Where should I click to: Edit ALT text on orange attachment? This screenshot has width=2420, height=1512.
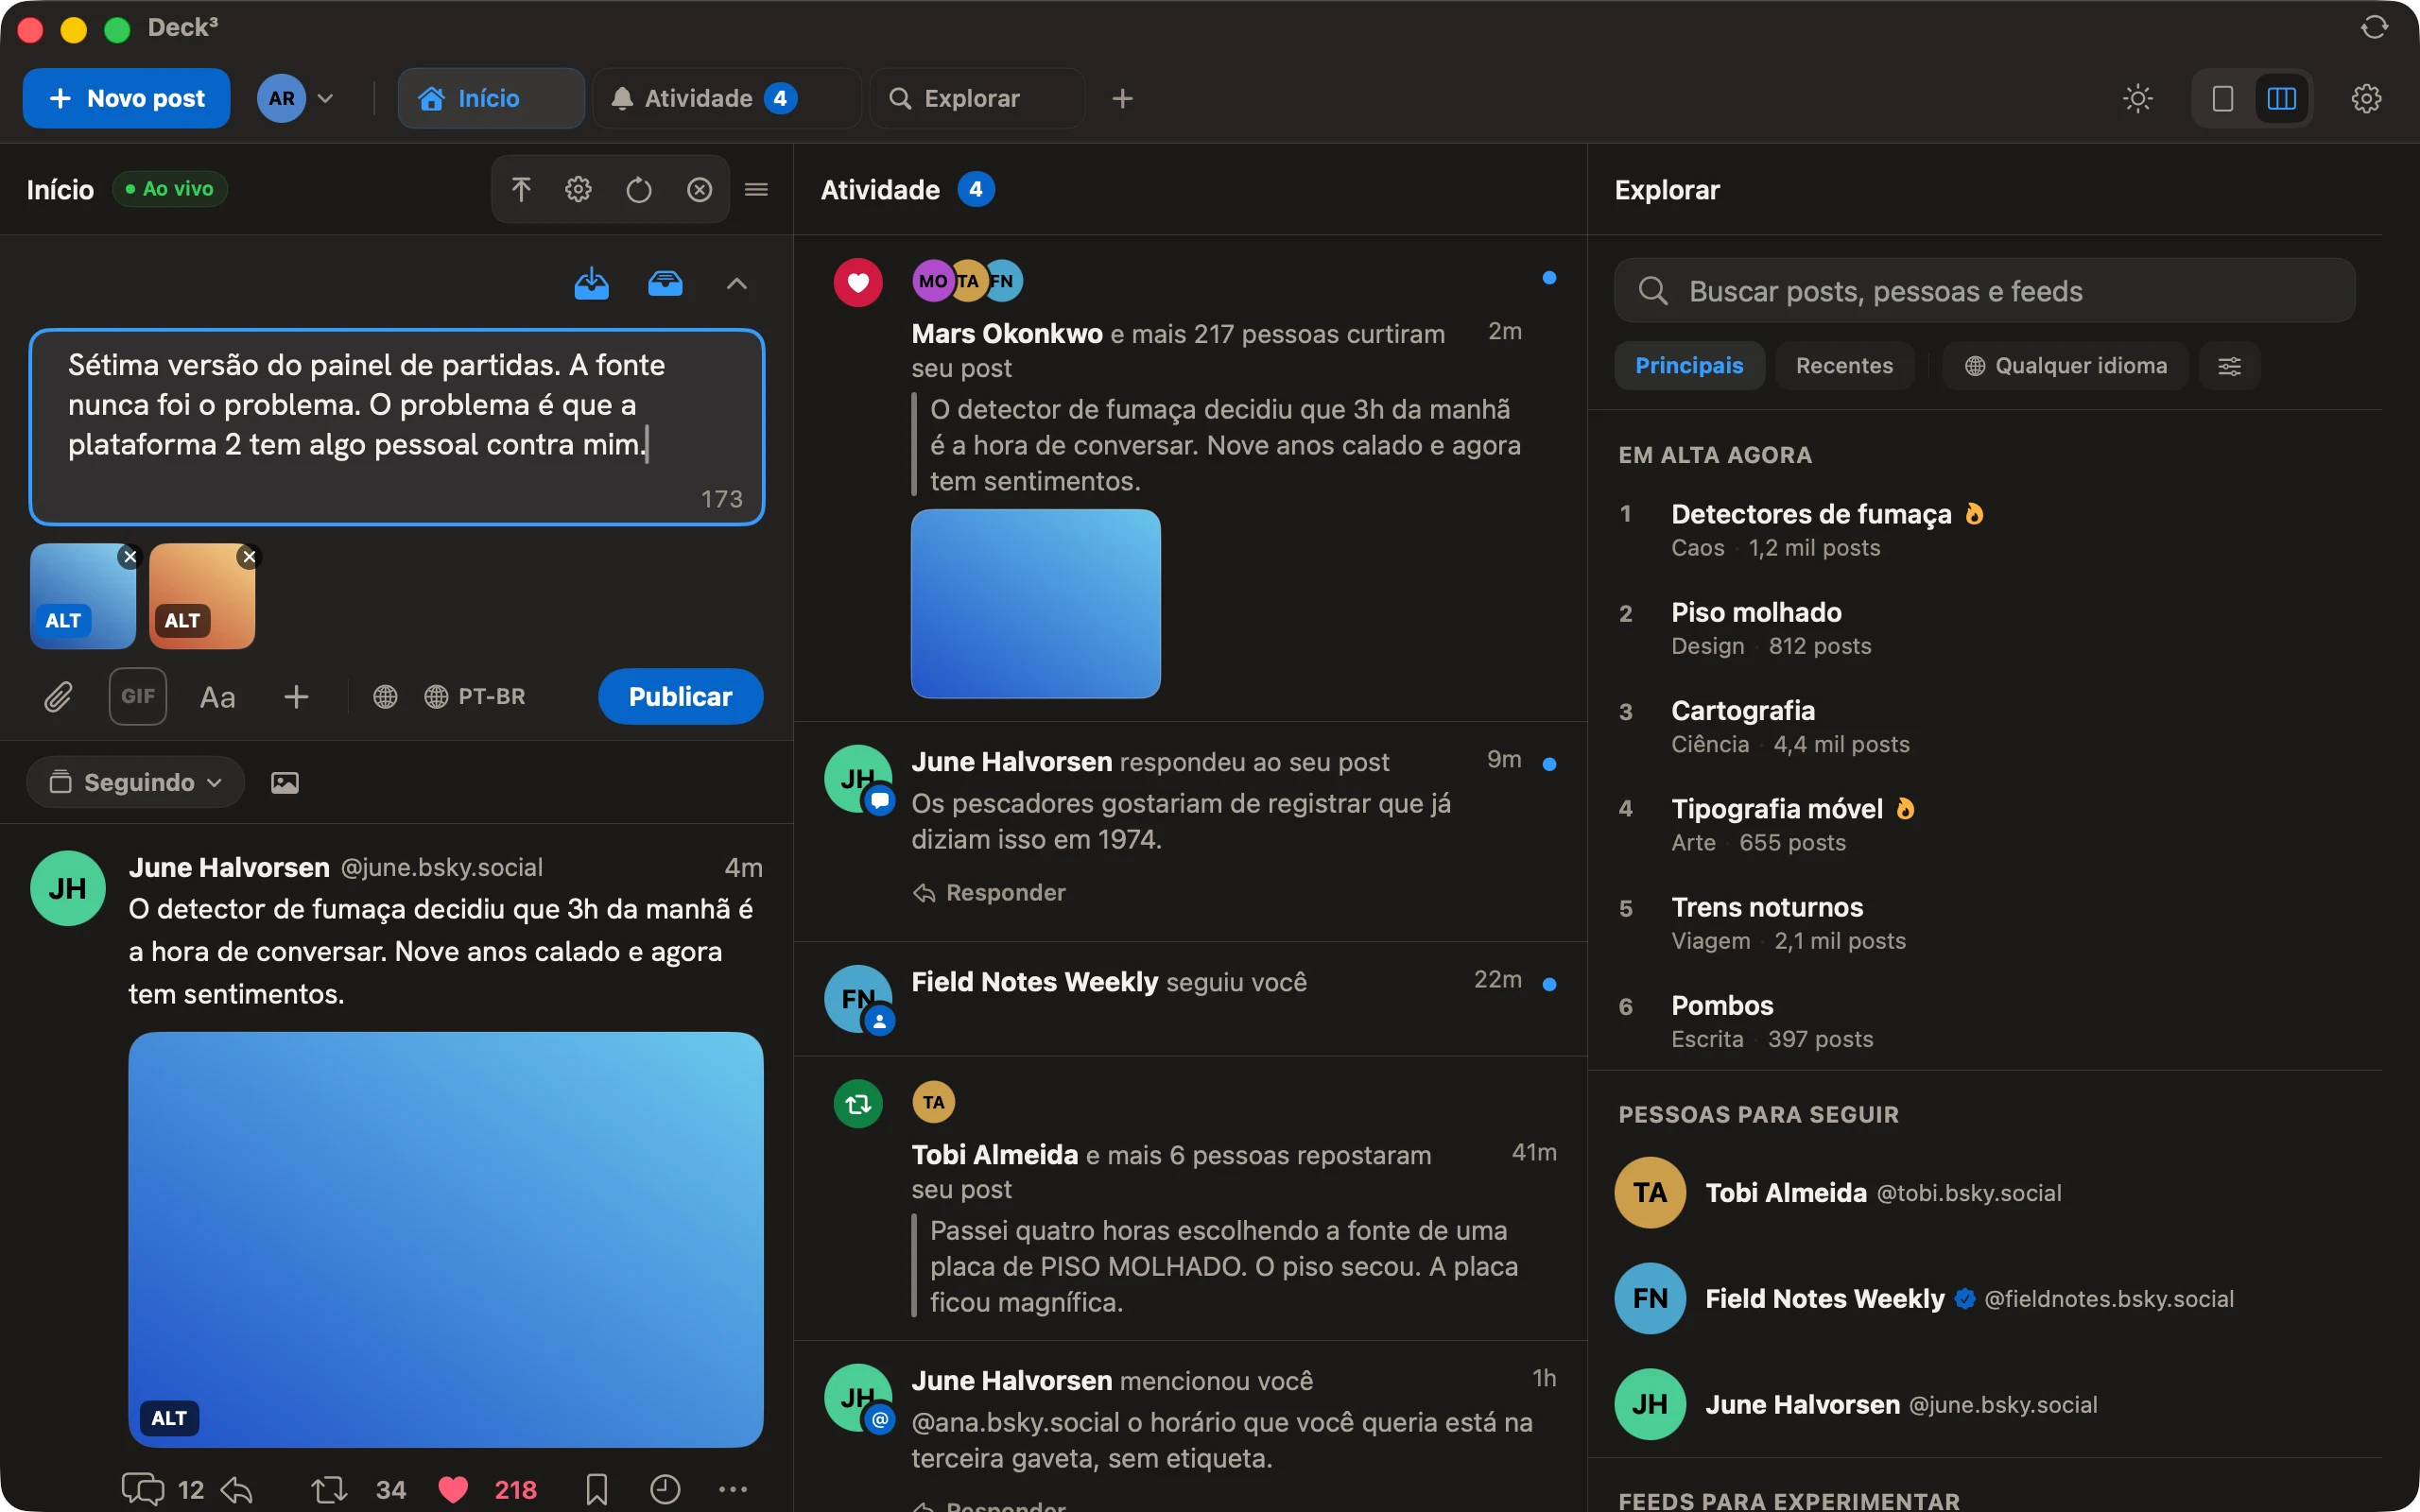182,620
